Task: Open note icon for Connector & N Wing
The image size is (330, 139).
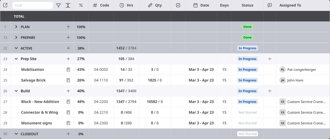Action: coord(68,112)
